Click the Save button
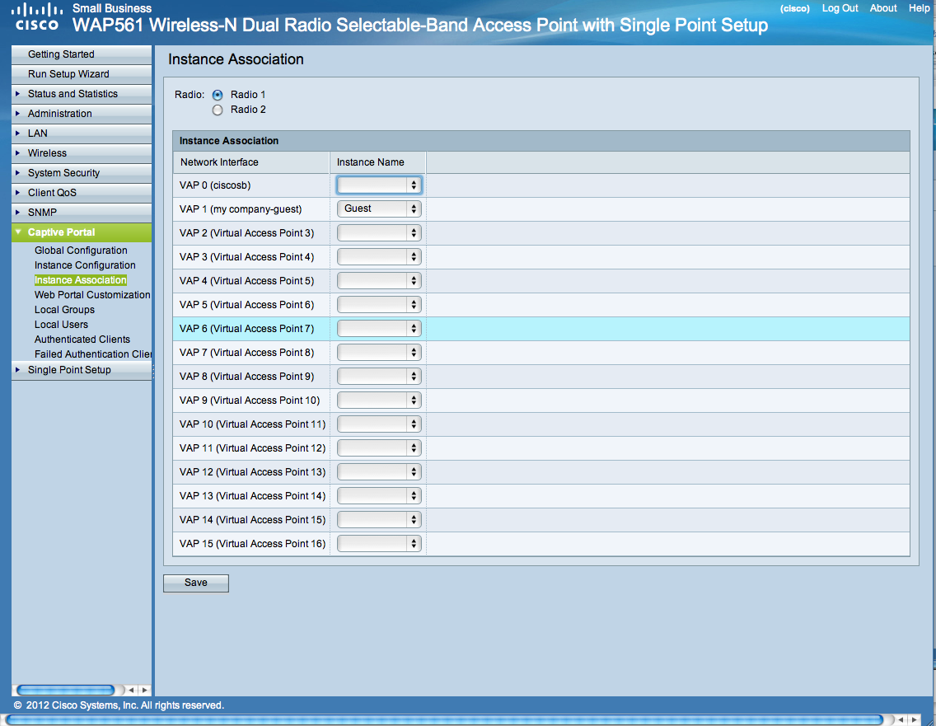The image size is (936, 726). pyautogui.click(x=196, y=583)
